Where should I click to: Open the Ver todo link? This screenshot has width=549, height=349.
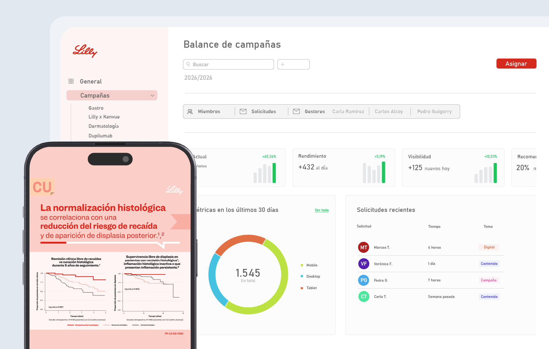coord(322,210)
